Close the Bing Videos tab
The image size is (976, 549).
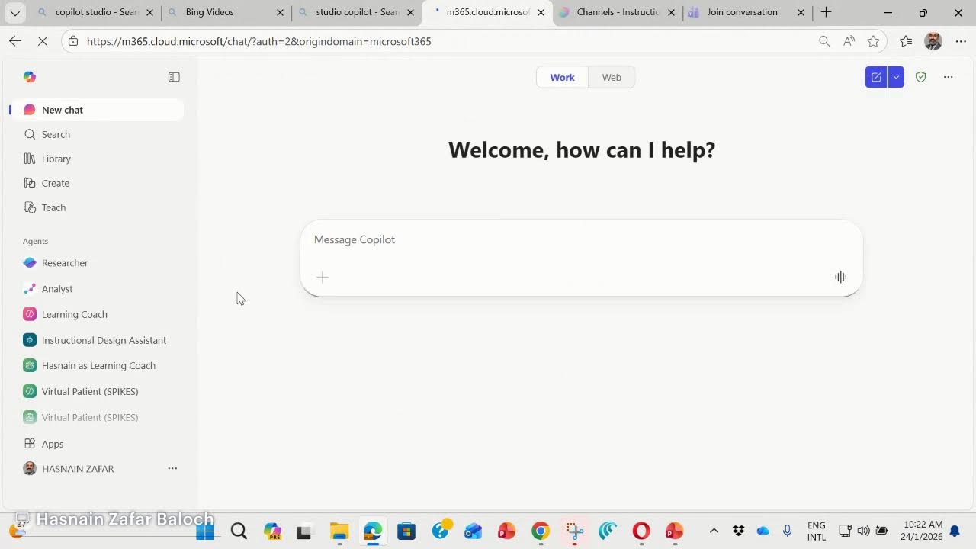(x=280, y=12)
